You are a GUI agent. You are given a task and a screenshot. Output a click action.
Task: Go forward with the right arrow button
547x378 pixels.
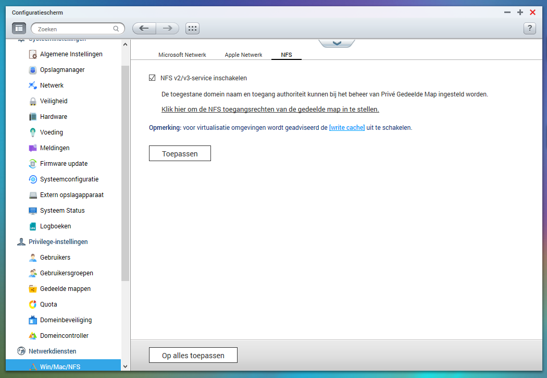[x=167, y=28]
